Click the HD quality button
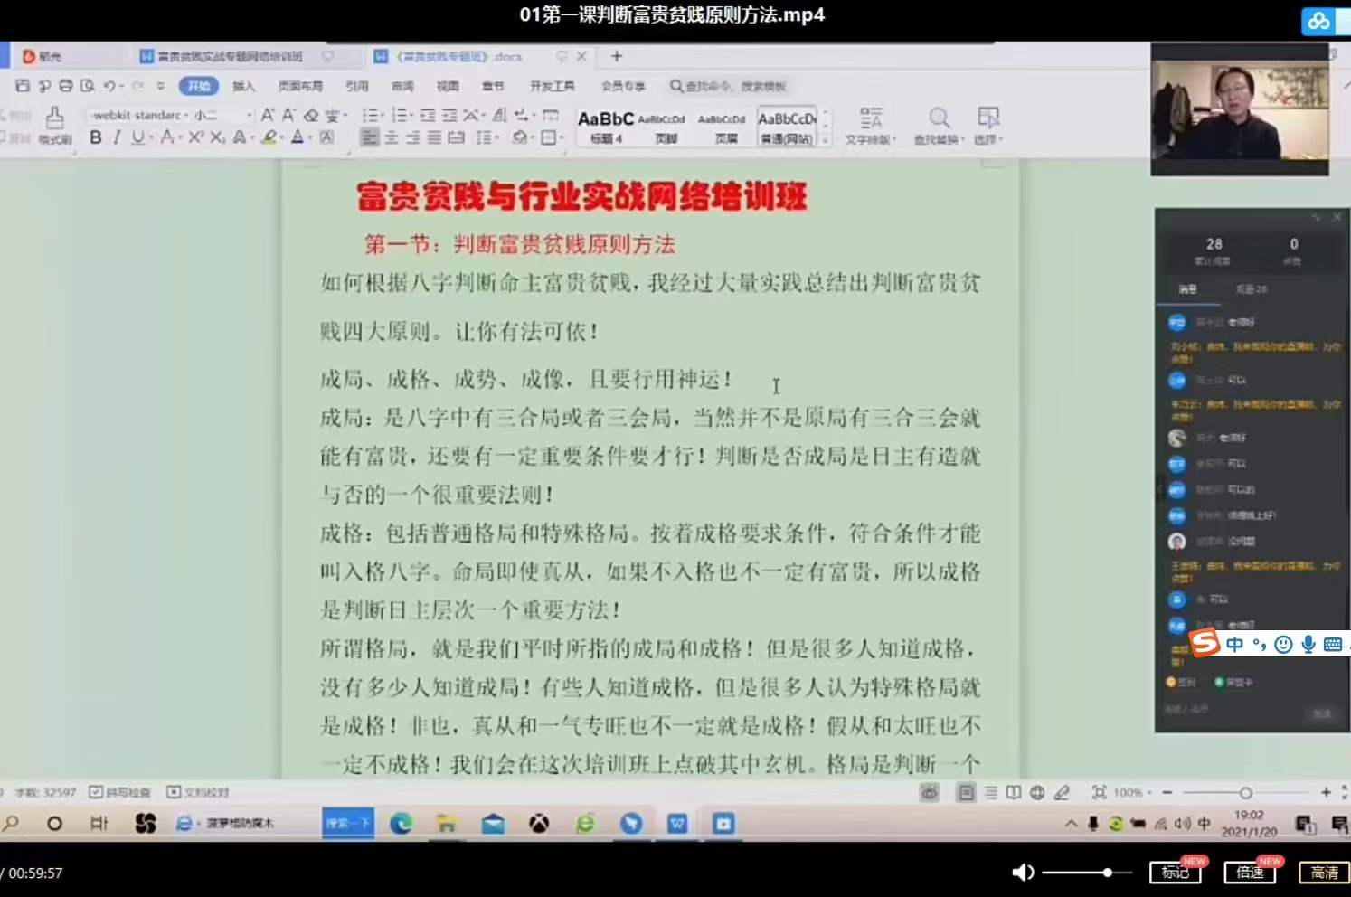The image size is (1351, 897). point(1324,873)
